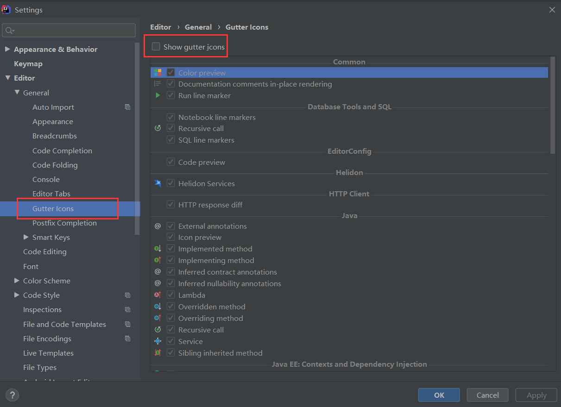Image resolution: width=561 pixels, height=407 pixels.
Task: Click the Helidon Services gutter icon
Action: tap(158, 183)
